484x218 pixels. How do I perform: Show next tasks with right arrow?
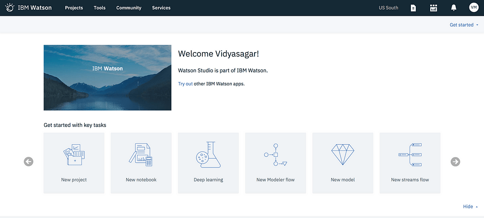click(x=455, y=162)
